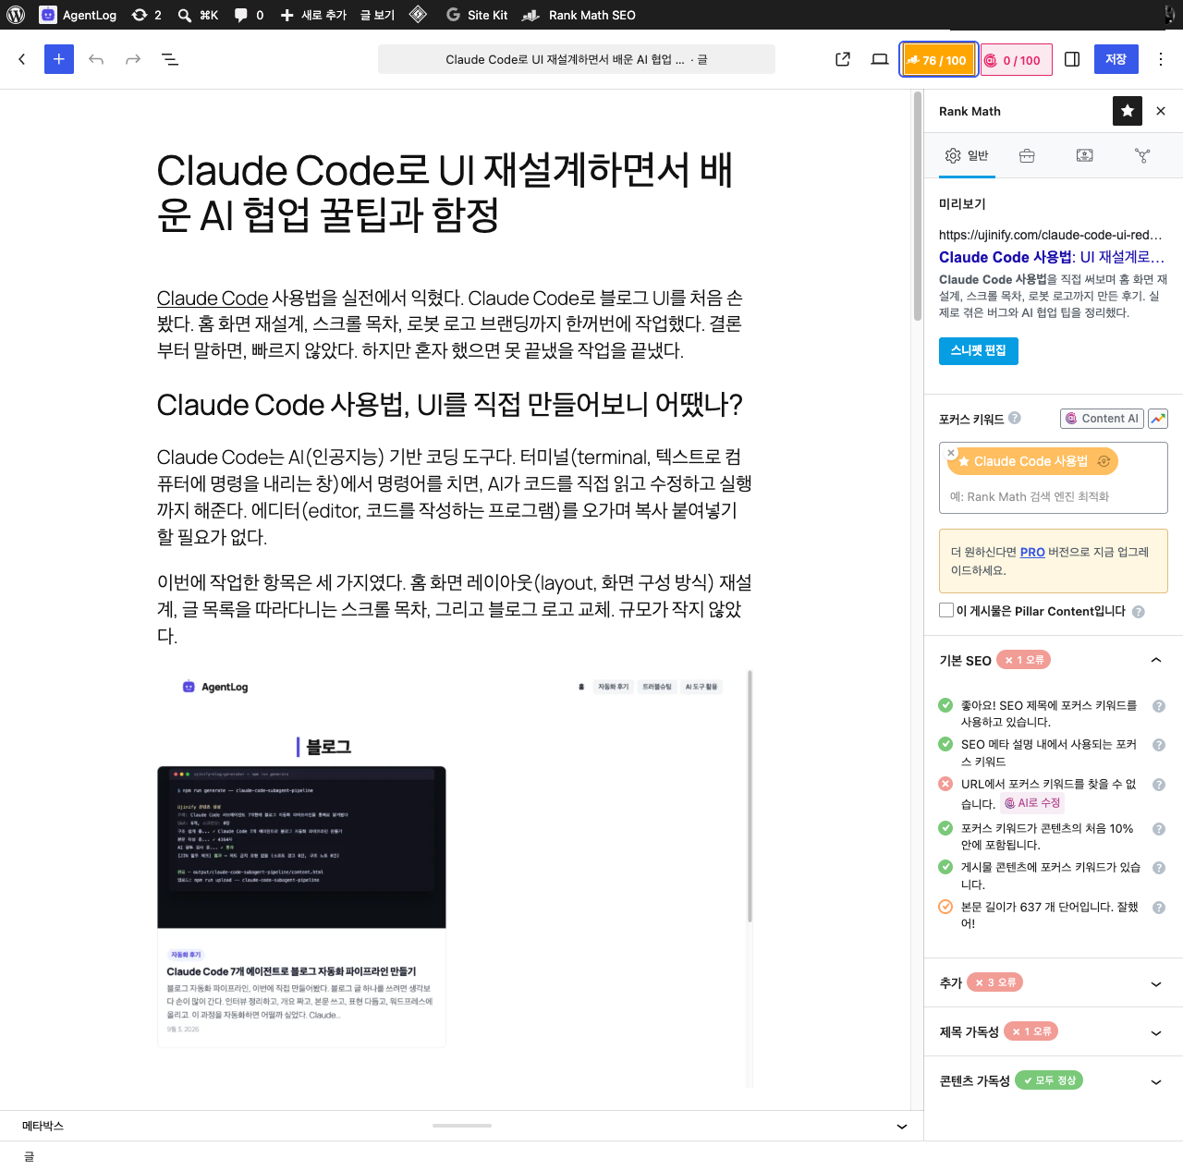Screen dimensions: 1183x1171
Task: Open the ⌘K search command palette
Action: pos(198,15)
